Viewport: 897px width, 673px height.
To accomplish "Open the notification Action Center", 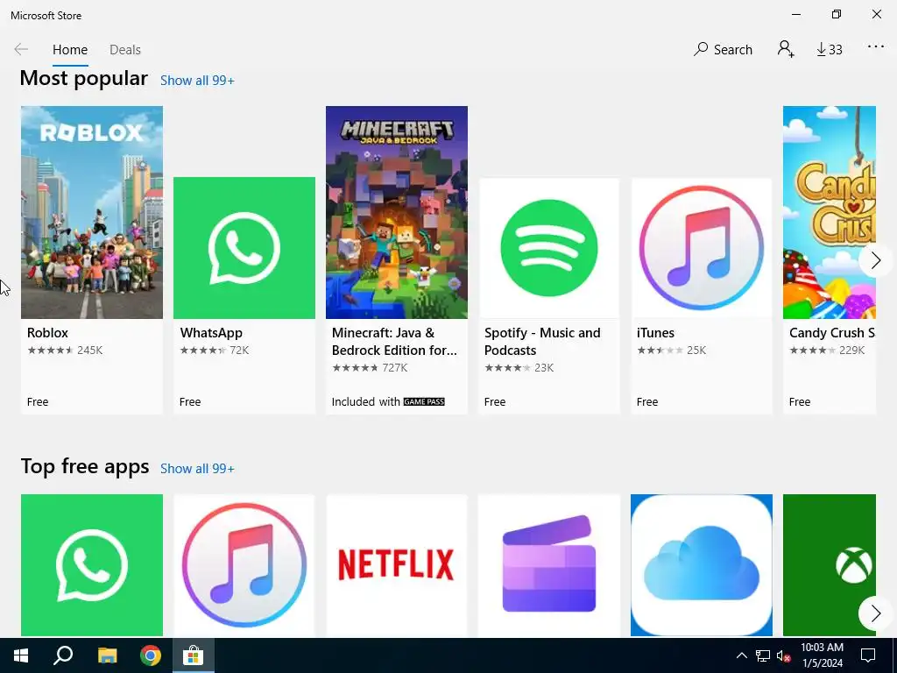I will tap(868, 655).
